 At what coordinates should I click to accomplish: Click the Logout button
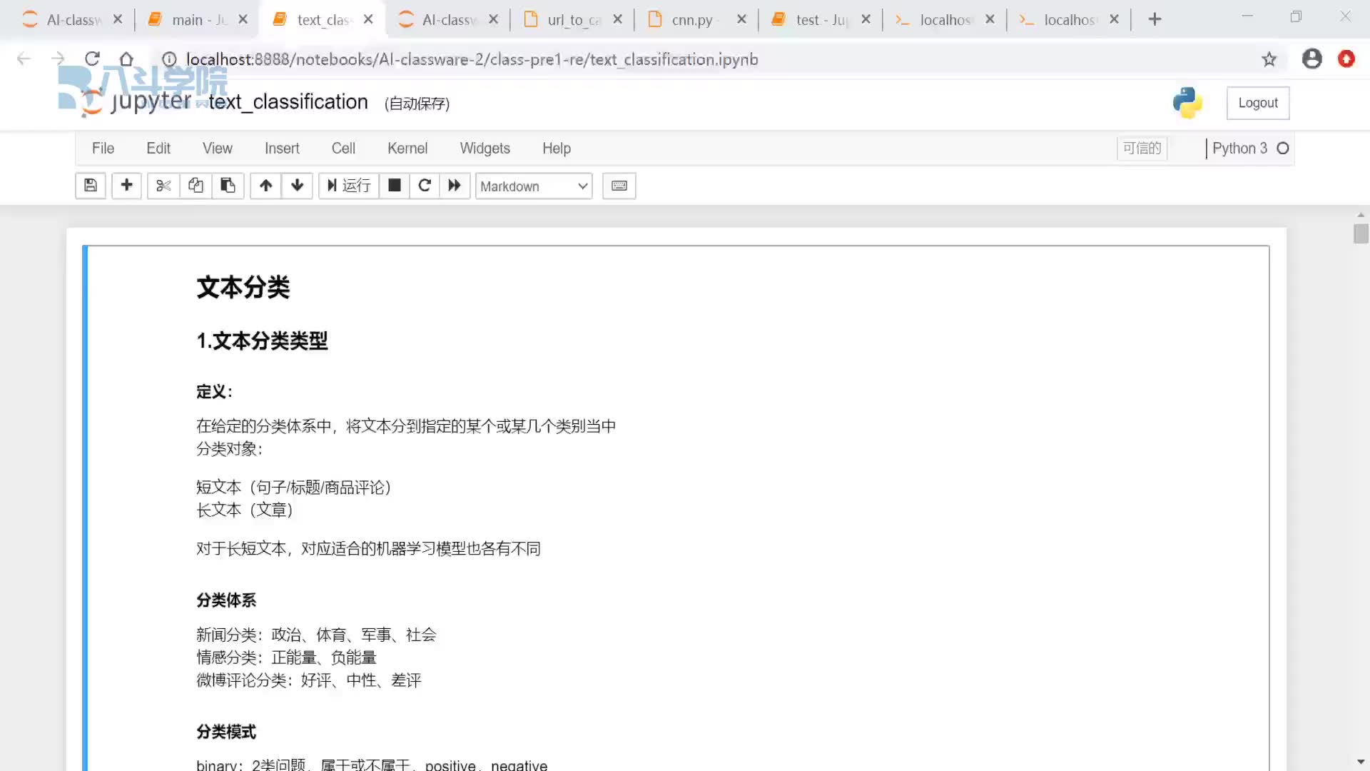click(x=1258, y=103)
